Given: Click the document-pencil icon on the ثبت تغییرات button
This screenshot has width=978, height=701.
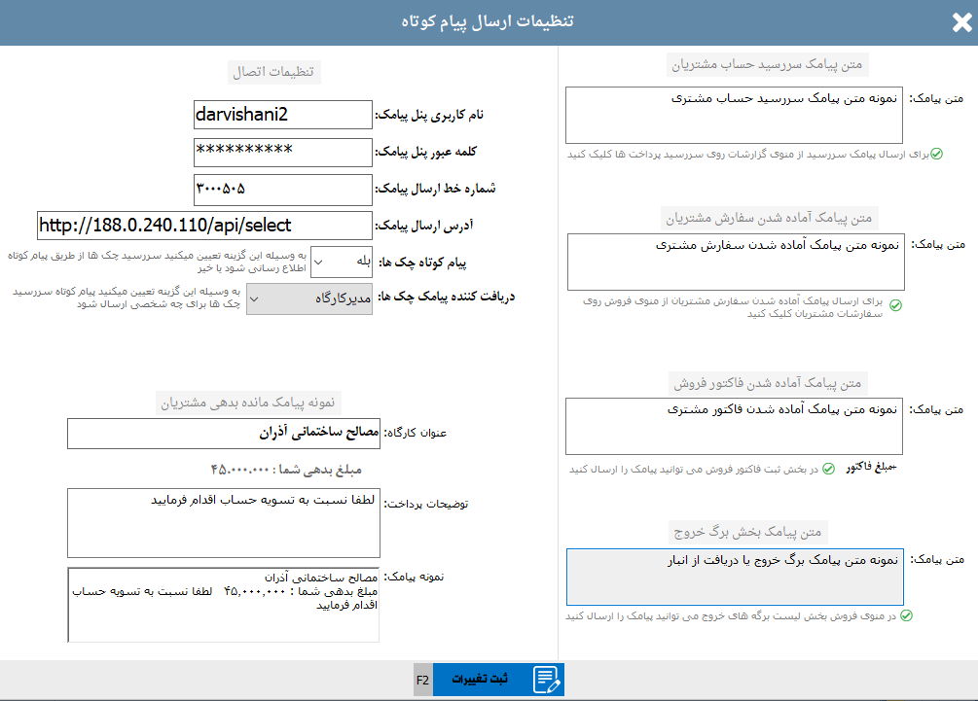Looking at the screenshot, I should 547,680.
